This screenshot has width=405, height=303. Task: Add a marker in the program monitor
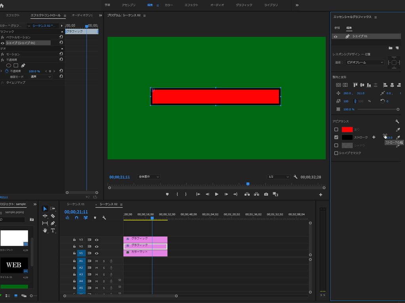pos(167,194)
